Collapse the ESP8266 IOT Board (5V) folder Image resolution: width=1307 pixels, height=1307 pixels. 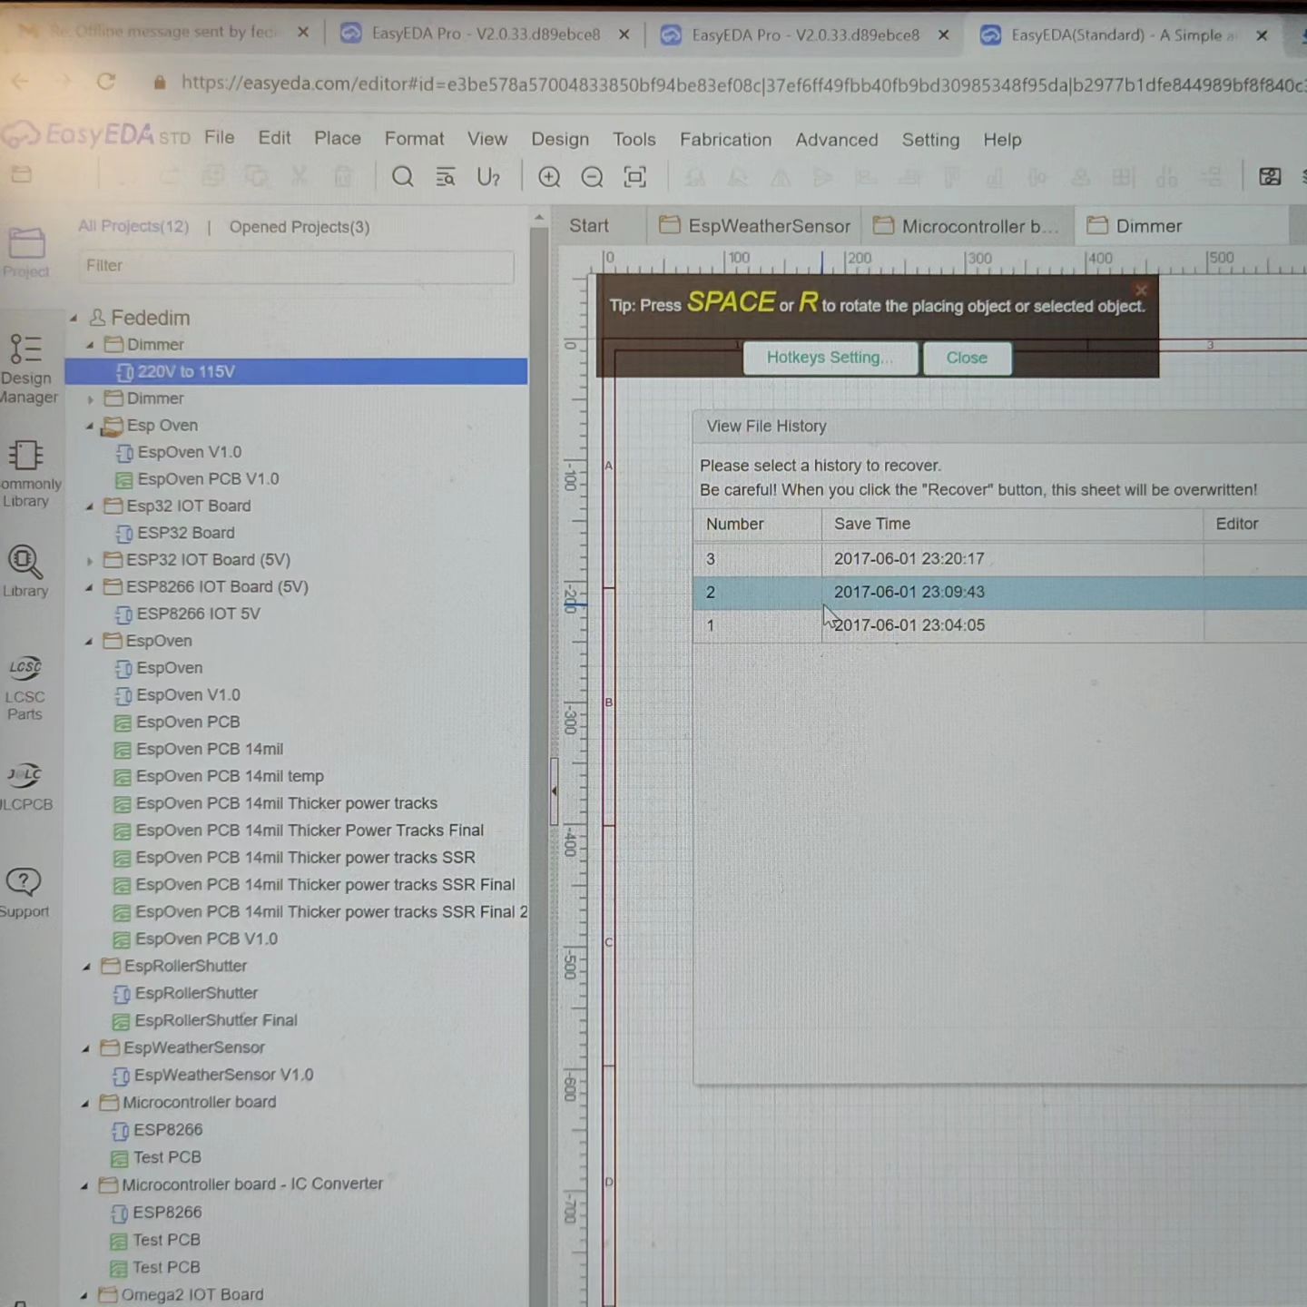(x=89, y=587)
